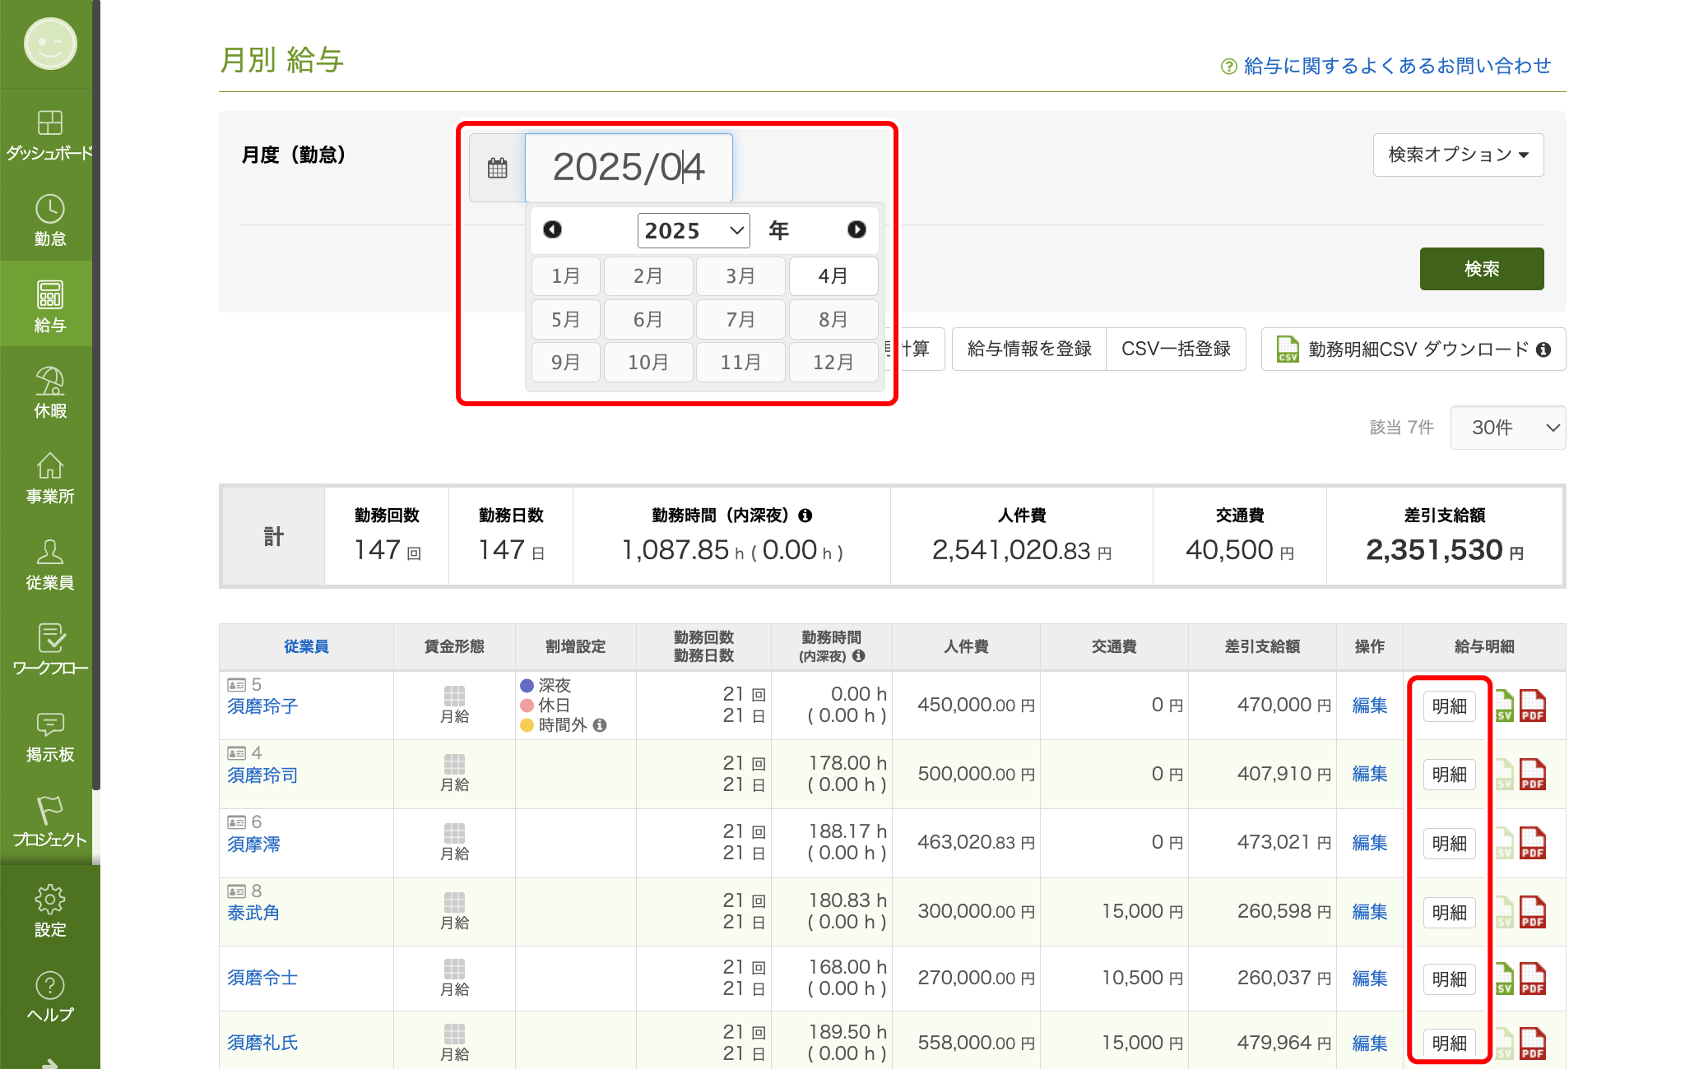This screenshot has height=1069, width=1685.
Task: Select 12月 in the month picker
Action: click(x=833, y=363)
